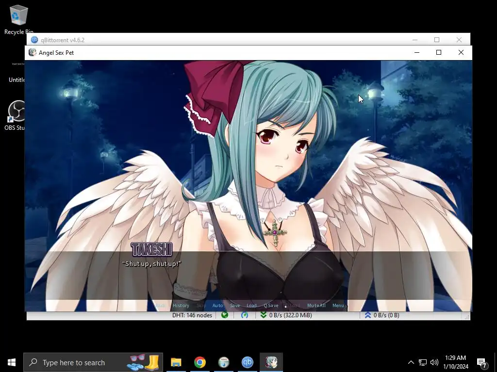Click Q.Save in the game quick menu

click(271, 306)
